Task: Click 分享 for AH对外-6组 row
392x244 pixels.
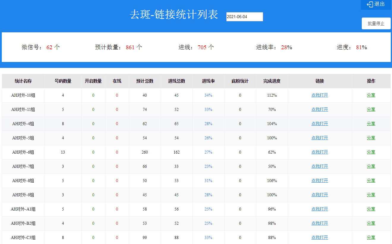Action: 371,152
